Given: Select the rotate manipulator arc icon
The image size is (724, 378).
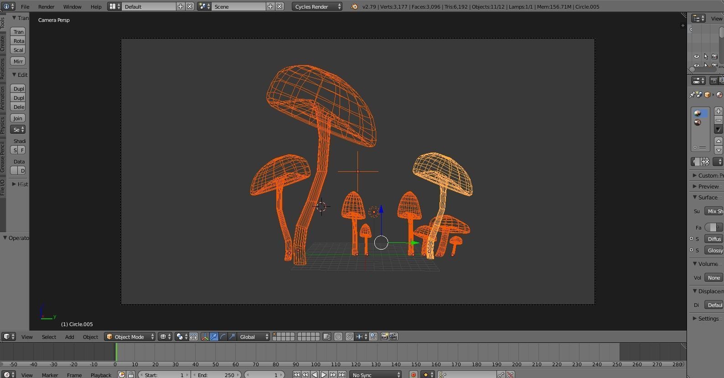Looking at the screenshot, I should pos(223,337).
